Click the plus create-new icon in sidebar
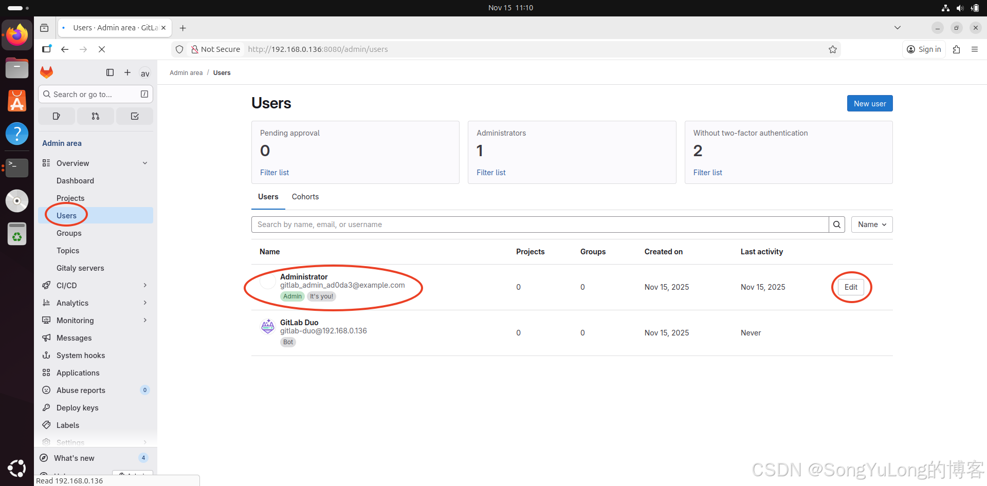The height and width of the screenshot is (486, 987). [x=127, y=72]
